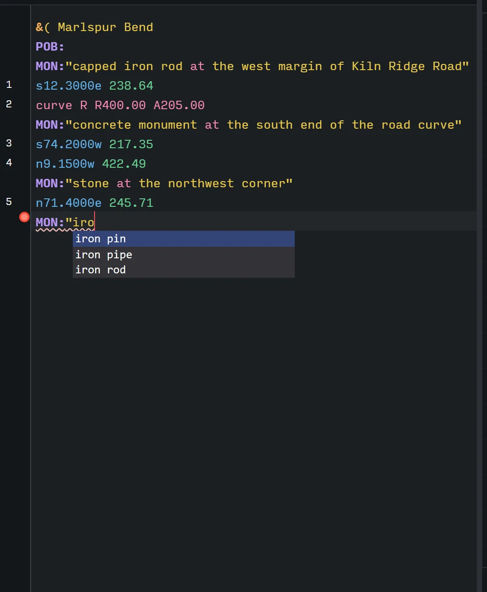Click the incomplete 'MON:"iro' line being typed
This screenshot has width=487, height=592.
[65, 222]
